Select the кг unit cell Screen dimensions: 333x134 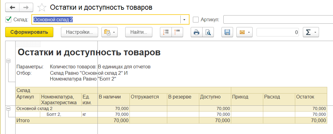(x=89, y=114)
